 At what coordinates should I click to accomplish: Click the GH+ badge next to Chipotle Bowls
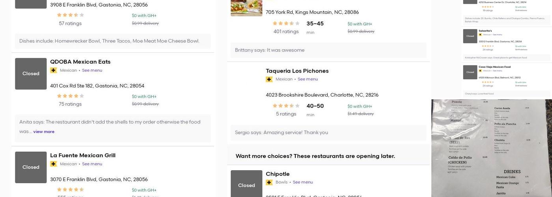click(269, 182)
